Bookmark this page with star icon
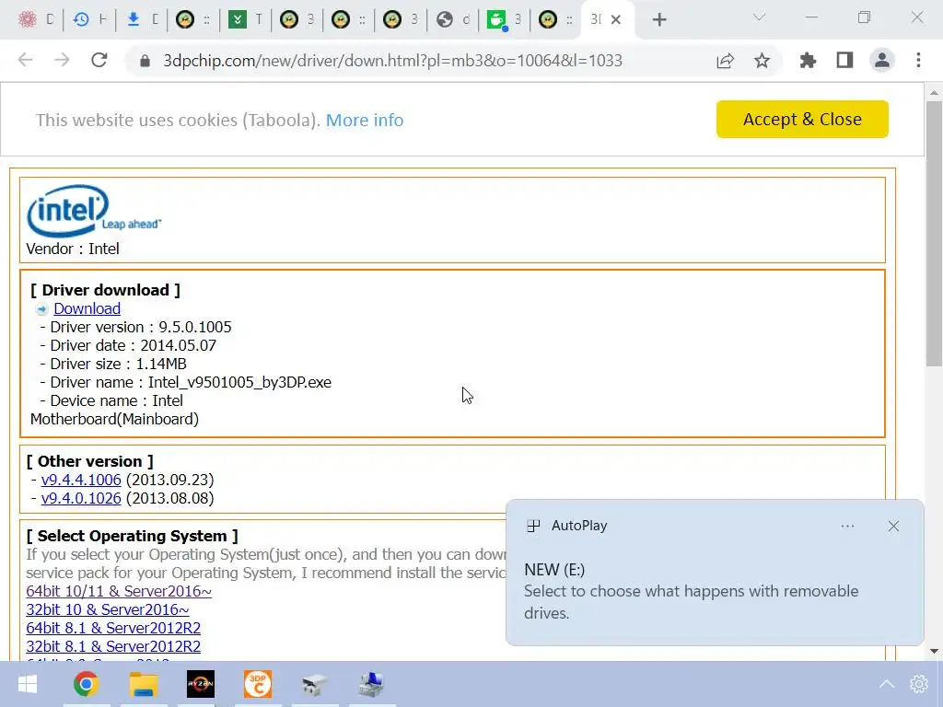The width and height of the screenshot is (943, 707). (762, 61)
